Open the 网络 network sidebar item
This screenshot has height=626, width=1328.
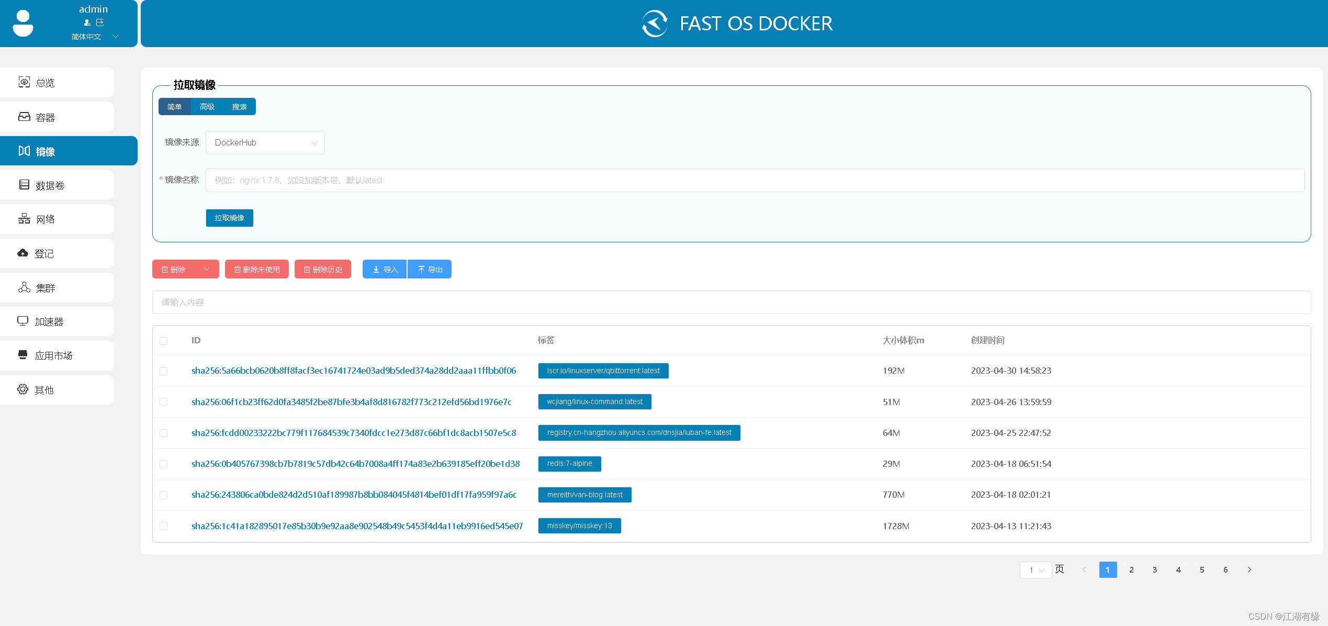pos(57,219)
